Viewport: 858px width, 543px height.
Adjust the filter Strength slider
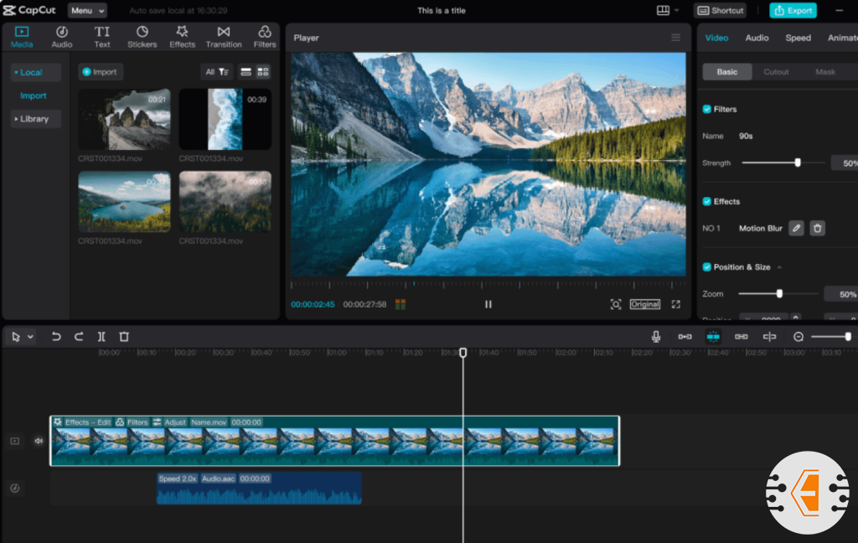click(x=798, y=163)
